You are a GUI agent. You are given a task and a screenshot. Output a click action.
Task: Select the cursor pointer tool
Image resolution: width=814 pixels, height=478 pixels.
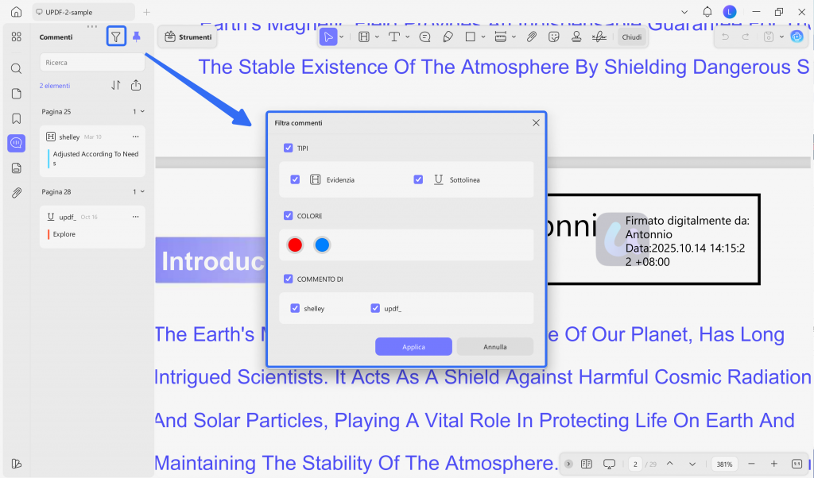(x=328, y=37)
